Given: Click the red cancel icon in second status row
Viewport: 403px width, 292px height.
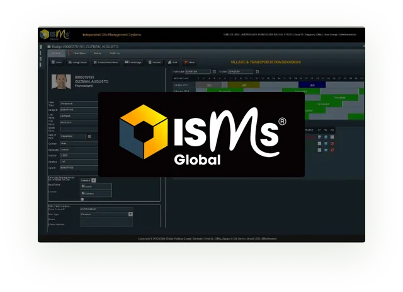Looking at the screenshot, I should pos(332,143).
